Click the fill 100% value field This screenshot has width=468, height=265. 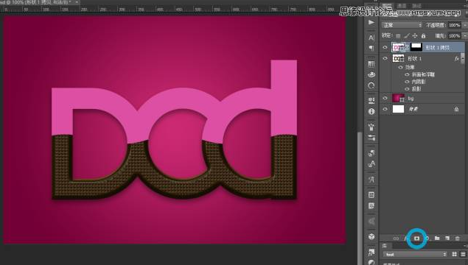pyautogui.click(x=454, y=36)
